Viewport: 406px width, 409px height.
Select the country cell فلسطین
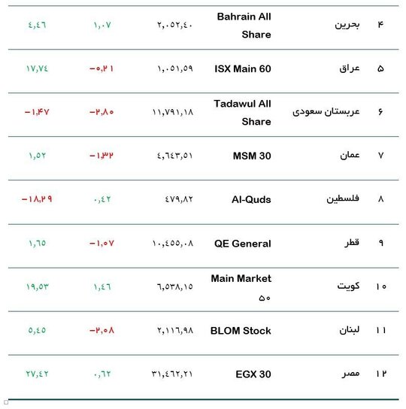(343, 199)
